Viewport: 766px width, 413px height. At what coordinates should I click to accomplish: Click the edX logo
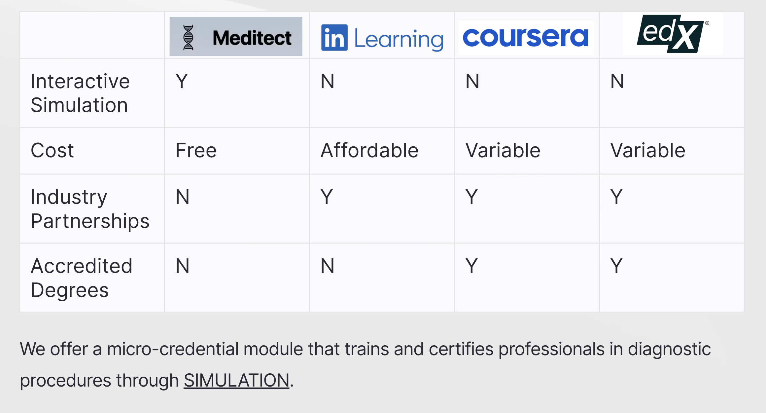click(672, 34)
